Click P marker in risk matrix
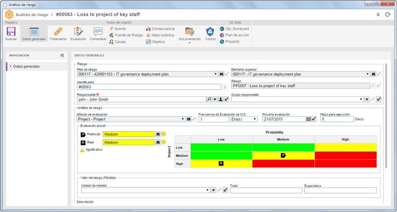 pyautogui.click(x=283, y=155)
